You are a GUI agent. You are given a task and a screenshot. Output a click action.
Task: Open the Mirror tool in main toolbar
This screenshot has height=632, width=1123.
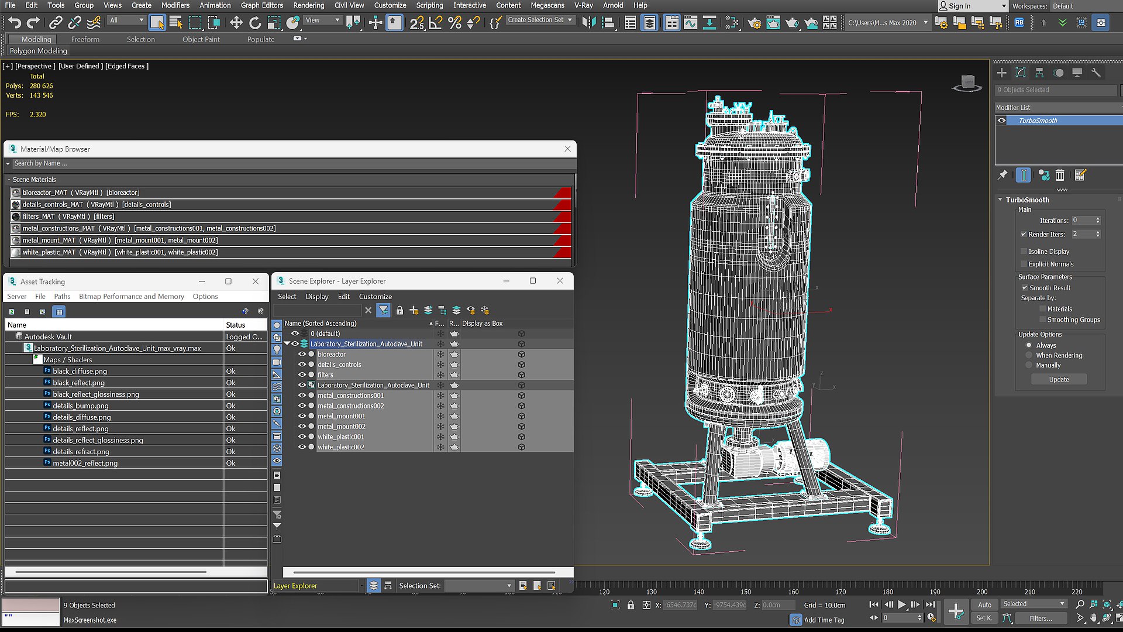[x=589, y=22]
